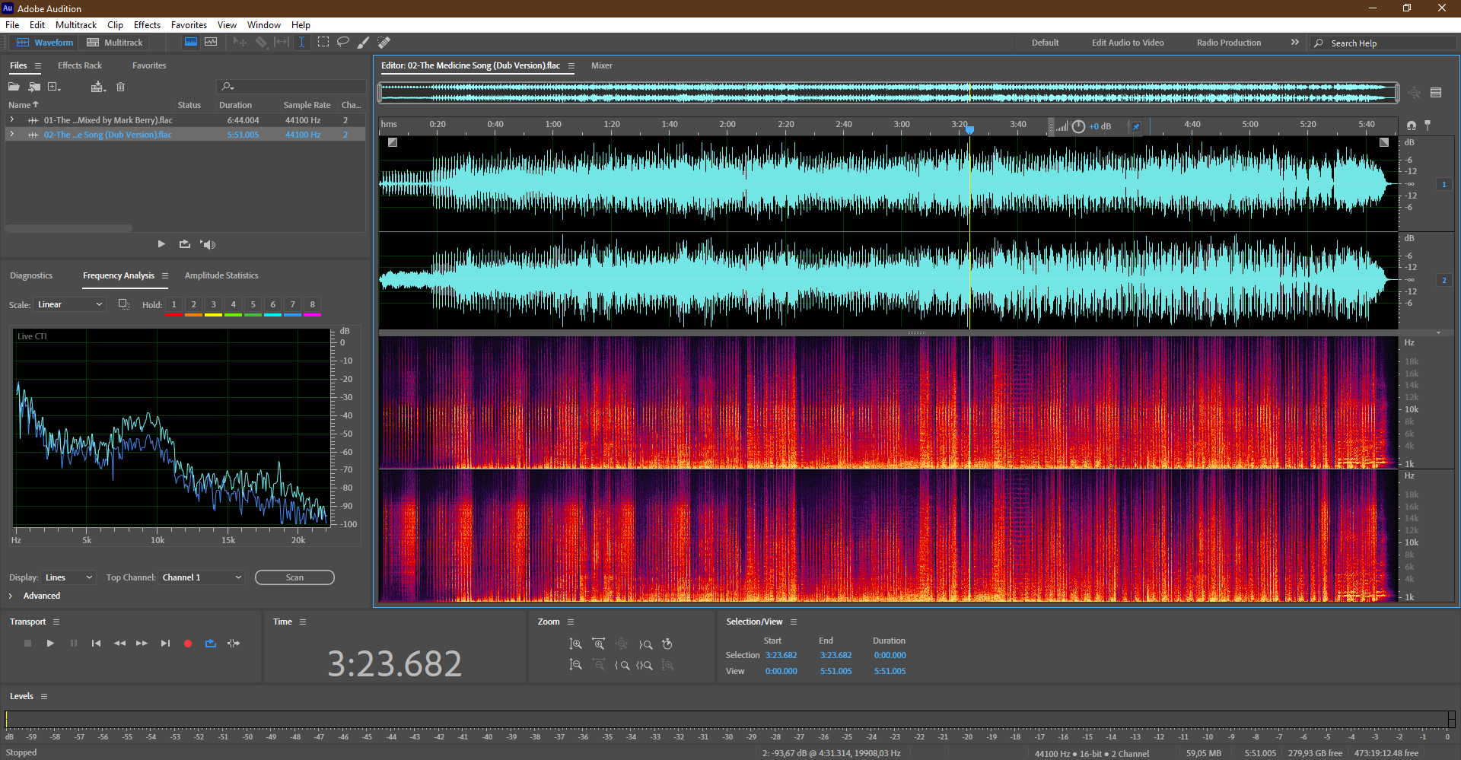Click the Stop transport button
1461x760 pixels.
point(27,644)
